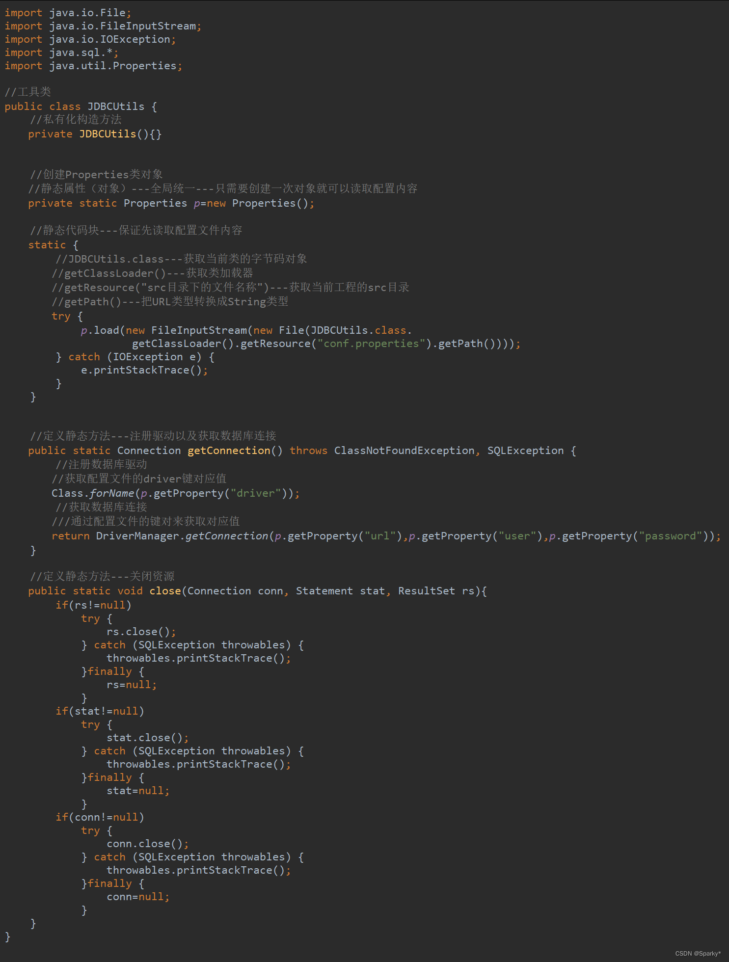The width and height of the screenshot is (729, 962).
Task: Click the '//静态代码块---保证先读取配置文件内容' comment
Action: (x=136, y=230)
